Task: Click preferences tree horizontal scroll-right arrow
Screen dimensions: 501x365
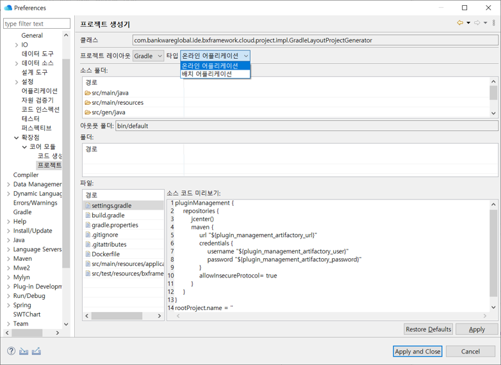Action: (58, 333)
